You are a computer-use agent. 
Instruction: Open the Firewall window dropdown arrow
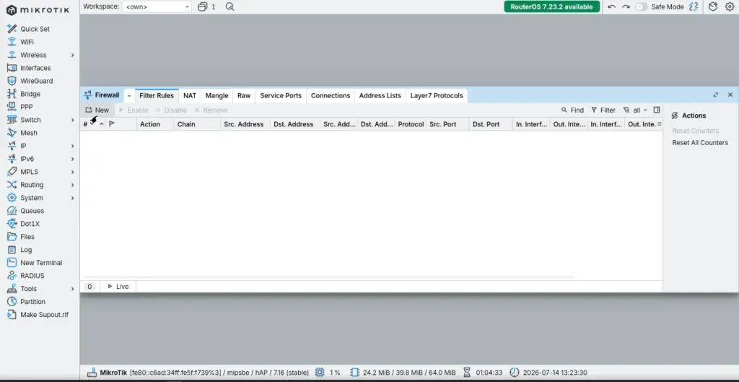129,95
